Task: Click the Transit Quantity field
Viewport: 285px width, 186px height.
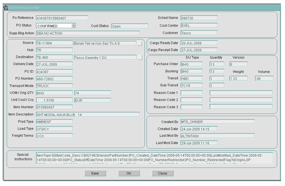Action: point(217,78)
